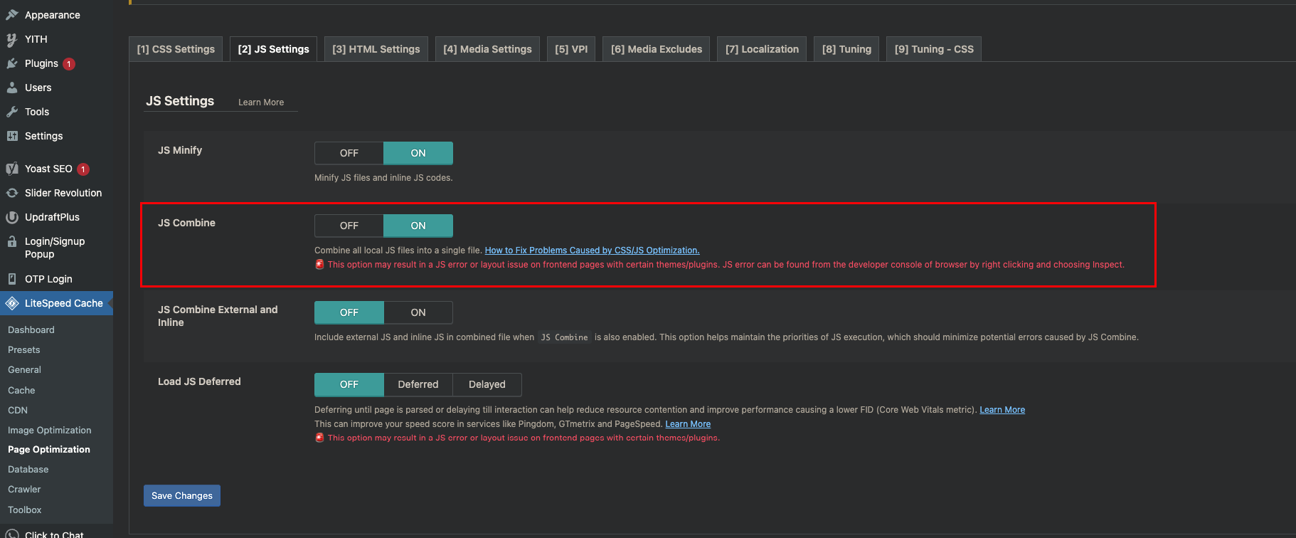1296x538 pixels.
Task: Open the [4] Media Settings tab
Action: (487, 49)
